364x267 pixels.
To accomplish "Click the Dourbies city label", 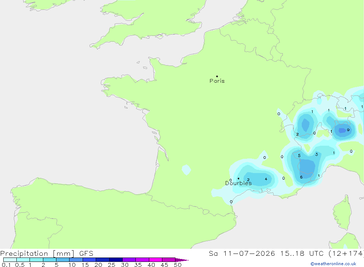I will click(238, 183).
